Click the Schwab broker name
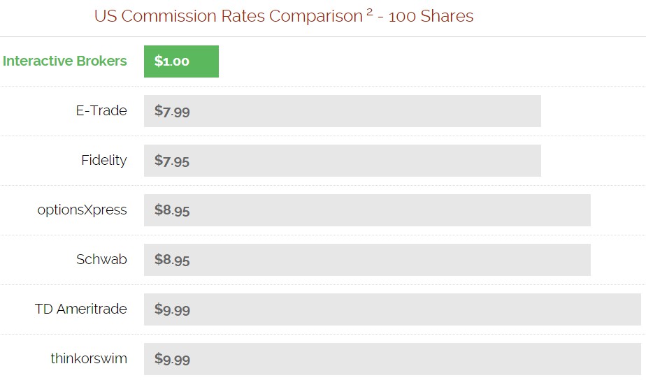 click(101, 259)
